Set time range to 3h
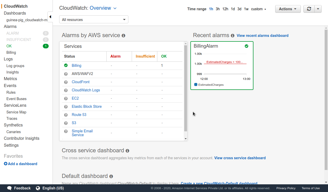 (x=218, y=9)
